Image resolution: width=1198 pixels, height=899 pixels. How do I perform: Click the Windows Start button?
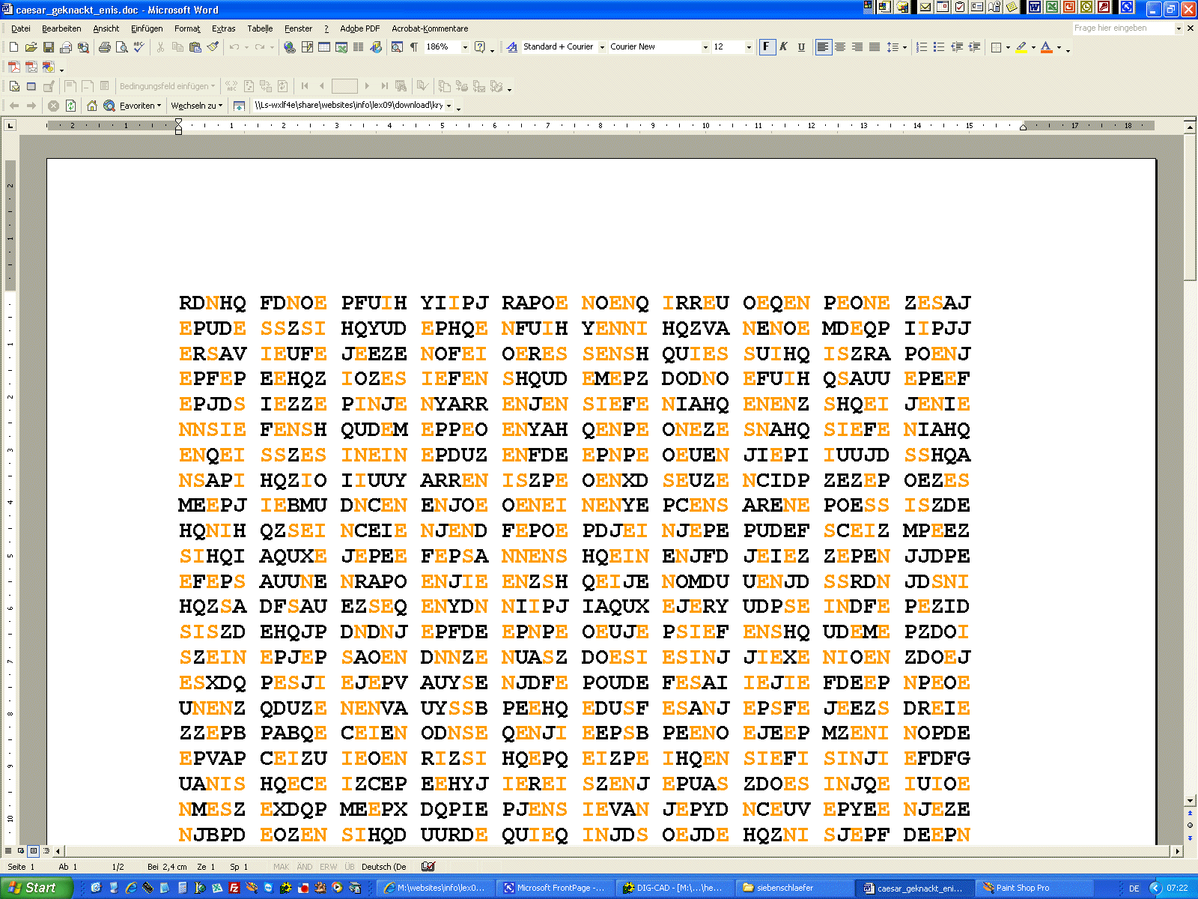point(36,888)
